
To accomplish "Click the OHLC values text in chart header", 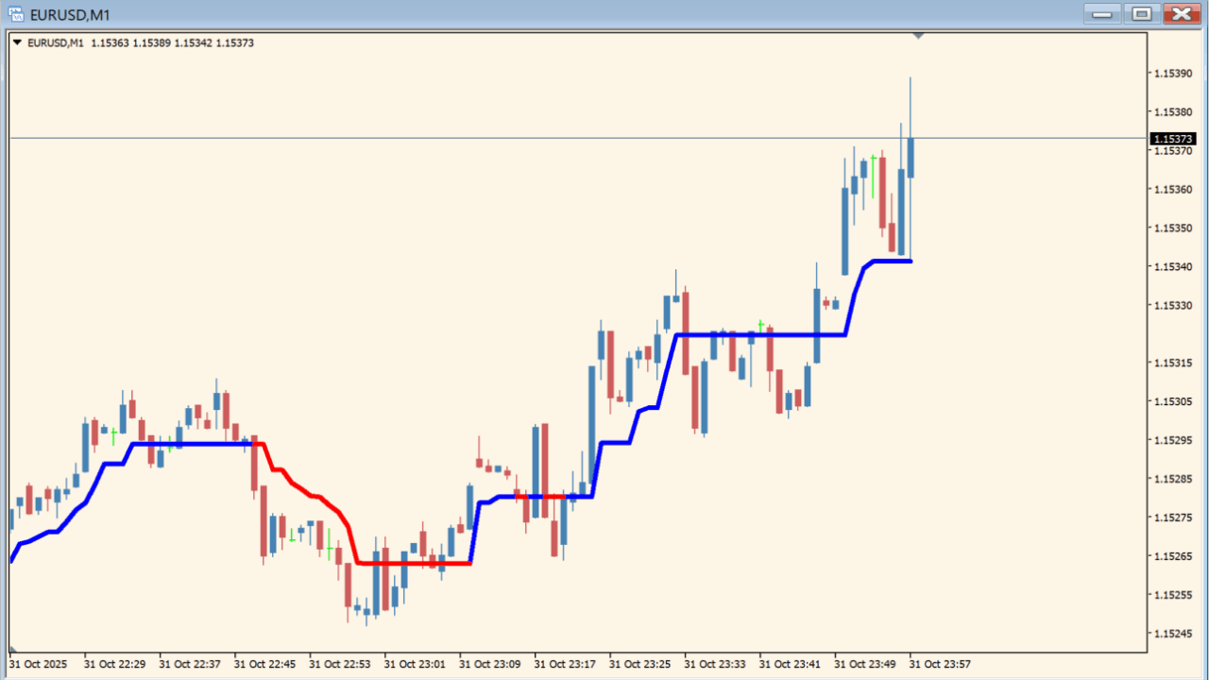I will 172,42.
